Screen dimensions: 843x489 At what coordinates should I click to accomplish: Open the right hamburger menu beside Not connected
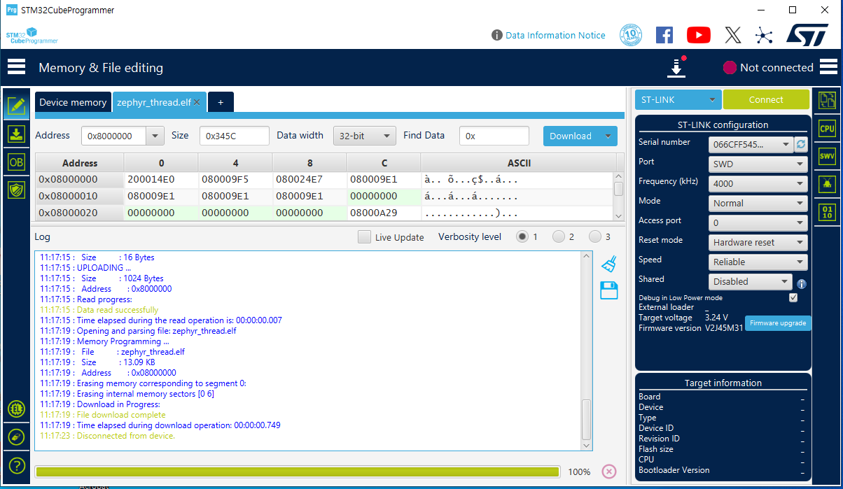click(x=828, y=67)
